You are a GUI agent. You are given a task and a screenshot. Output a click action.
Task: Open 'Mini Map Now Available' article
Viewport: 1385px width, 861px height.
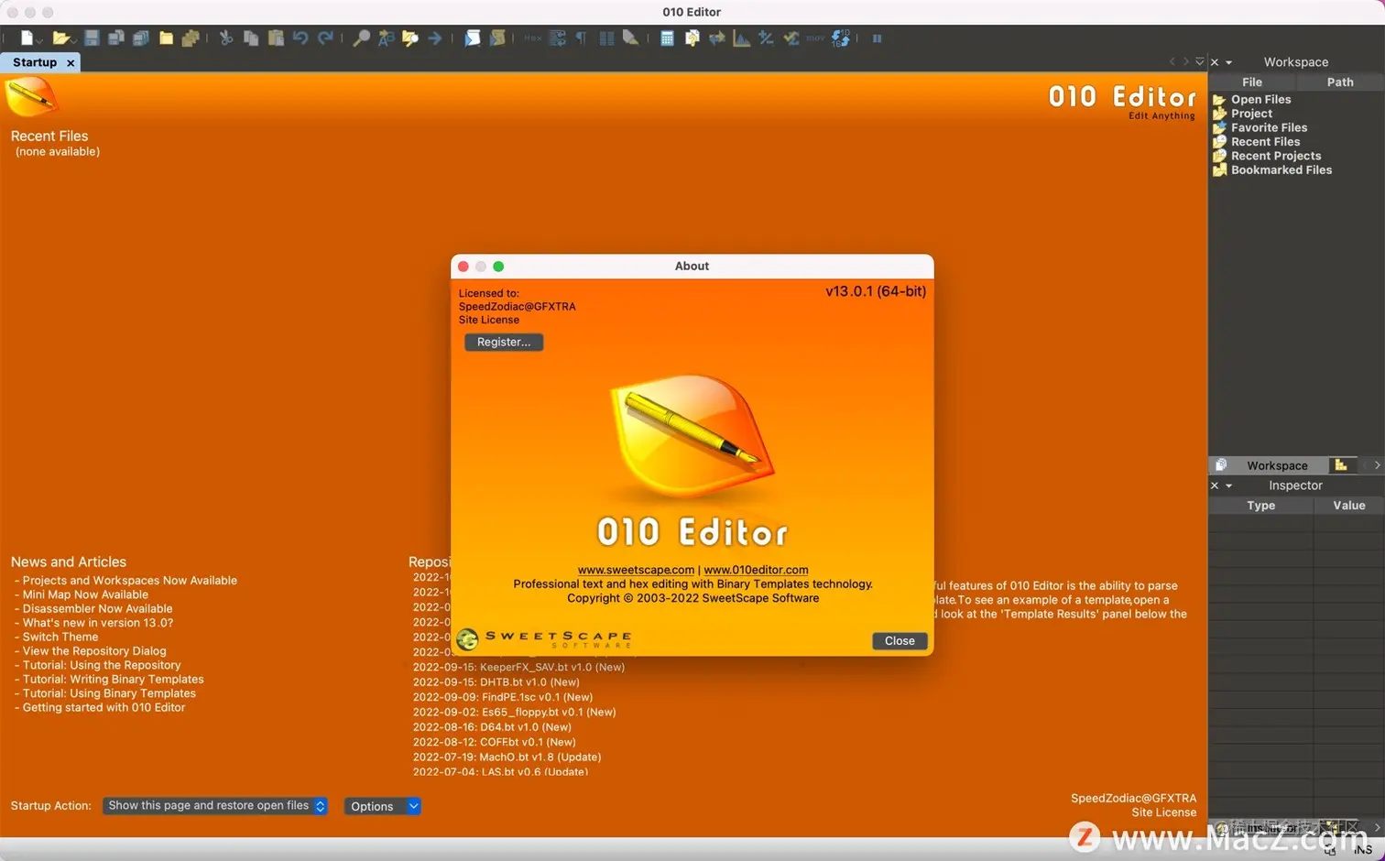pyautogui.click(x=85, y=594)
